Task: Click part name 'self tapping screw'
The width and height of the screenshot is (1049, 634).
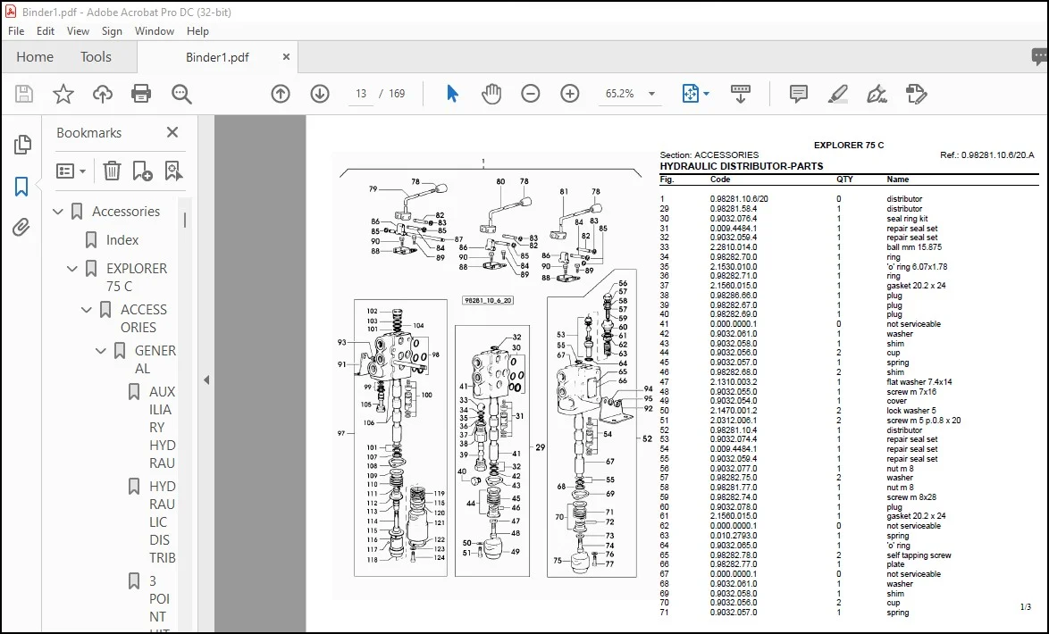Action: [919, 555]
